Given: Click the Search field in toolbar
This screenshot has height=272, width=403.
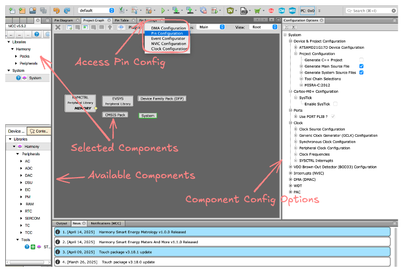Looking at the screenshot, I should point(371,10).
